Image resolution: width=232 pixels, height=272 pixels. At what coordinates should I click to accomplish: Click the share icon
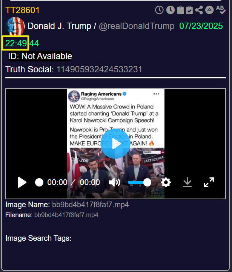coord(199,10)
